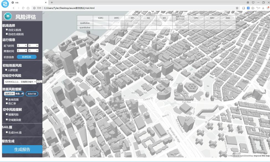The width and height of the screenshot is (270, 162).
Task: Open the first 起飞时间 dropdown
Action: tap(22, 46)
